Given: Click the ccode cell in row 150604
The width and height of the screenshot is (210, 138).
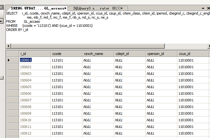Looking at the screenshot, I should pyautogui.click(x=66, y=80).
